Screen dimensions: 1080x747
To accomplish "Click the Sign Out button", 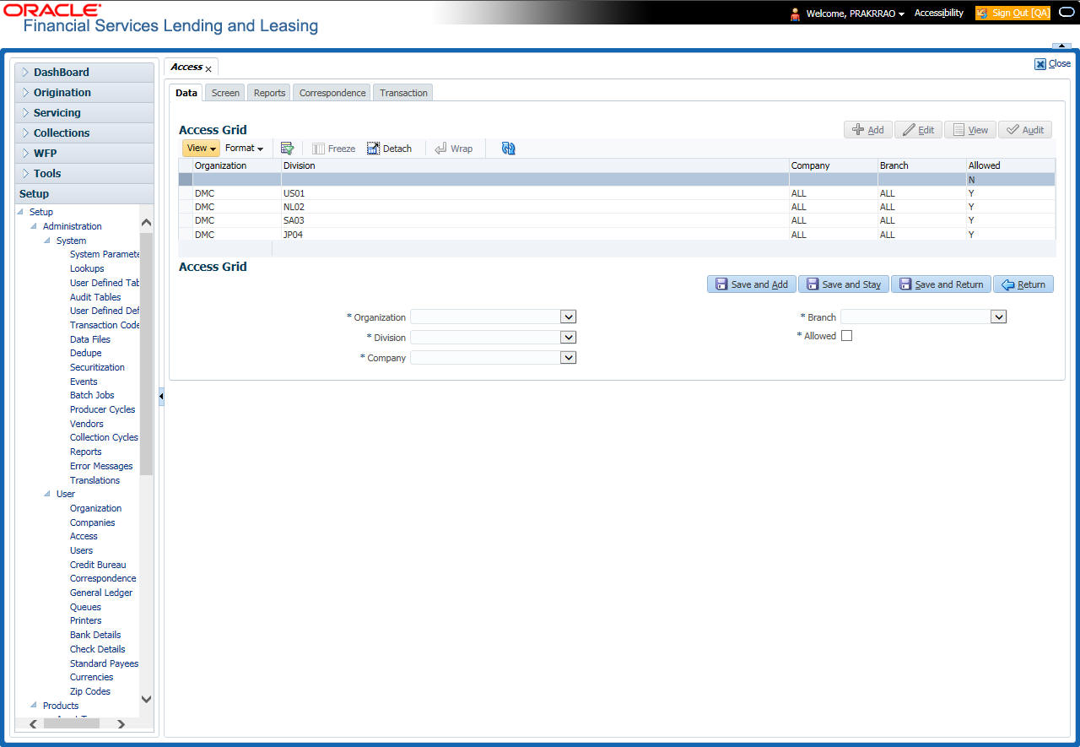I will (x=1012, y=13).
